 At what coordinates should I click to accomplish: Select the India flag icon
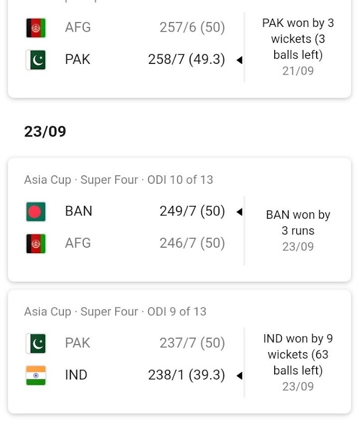(x=36, y=375)
